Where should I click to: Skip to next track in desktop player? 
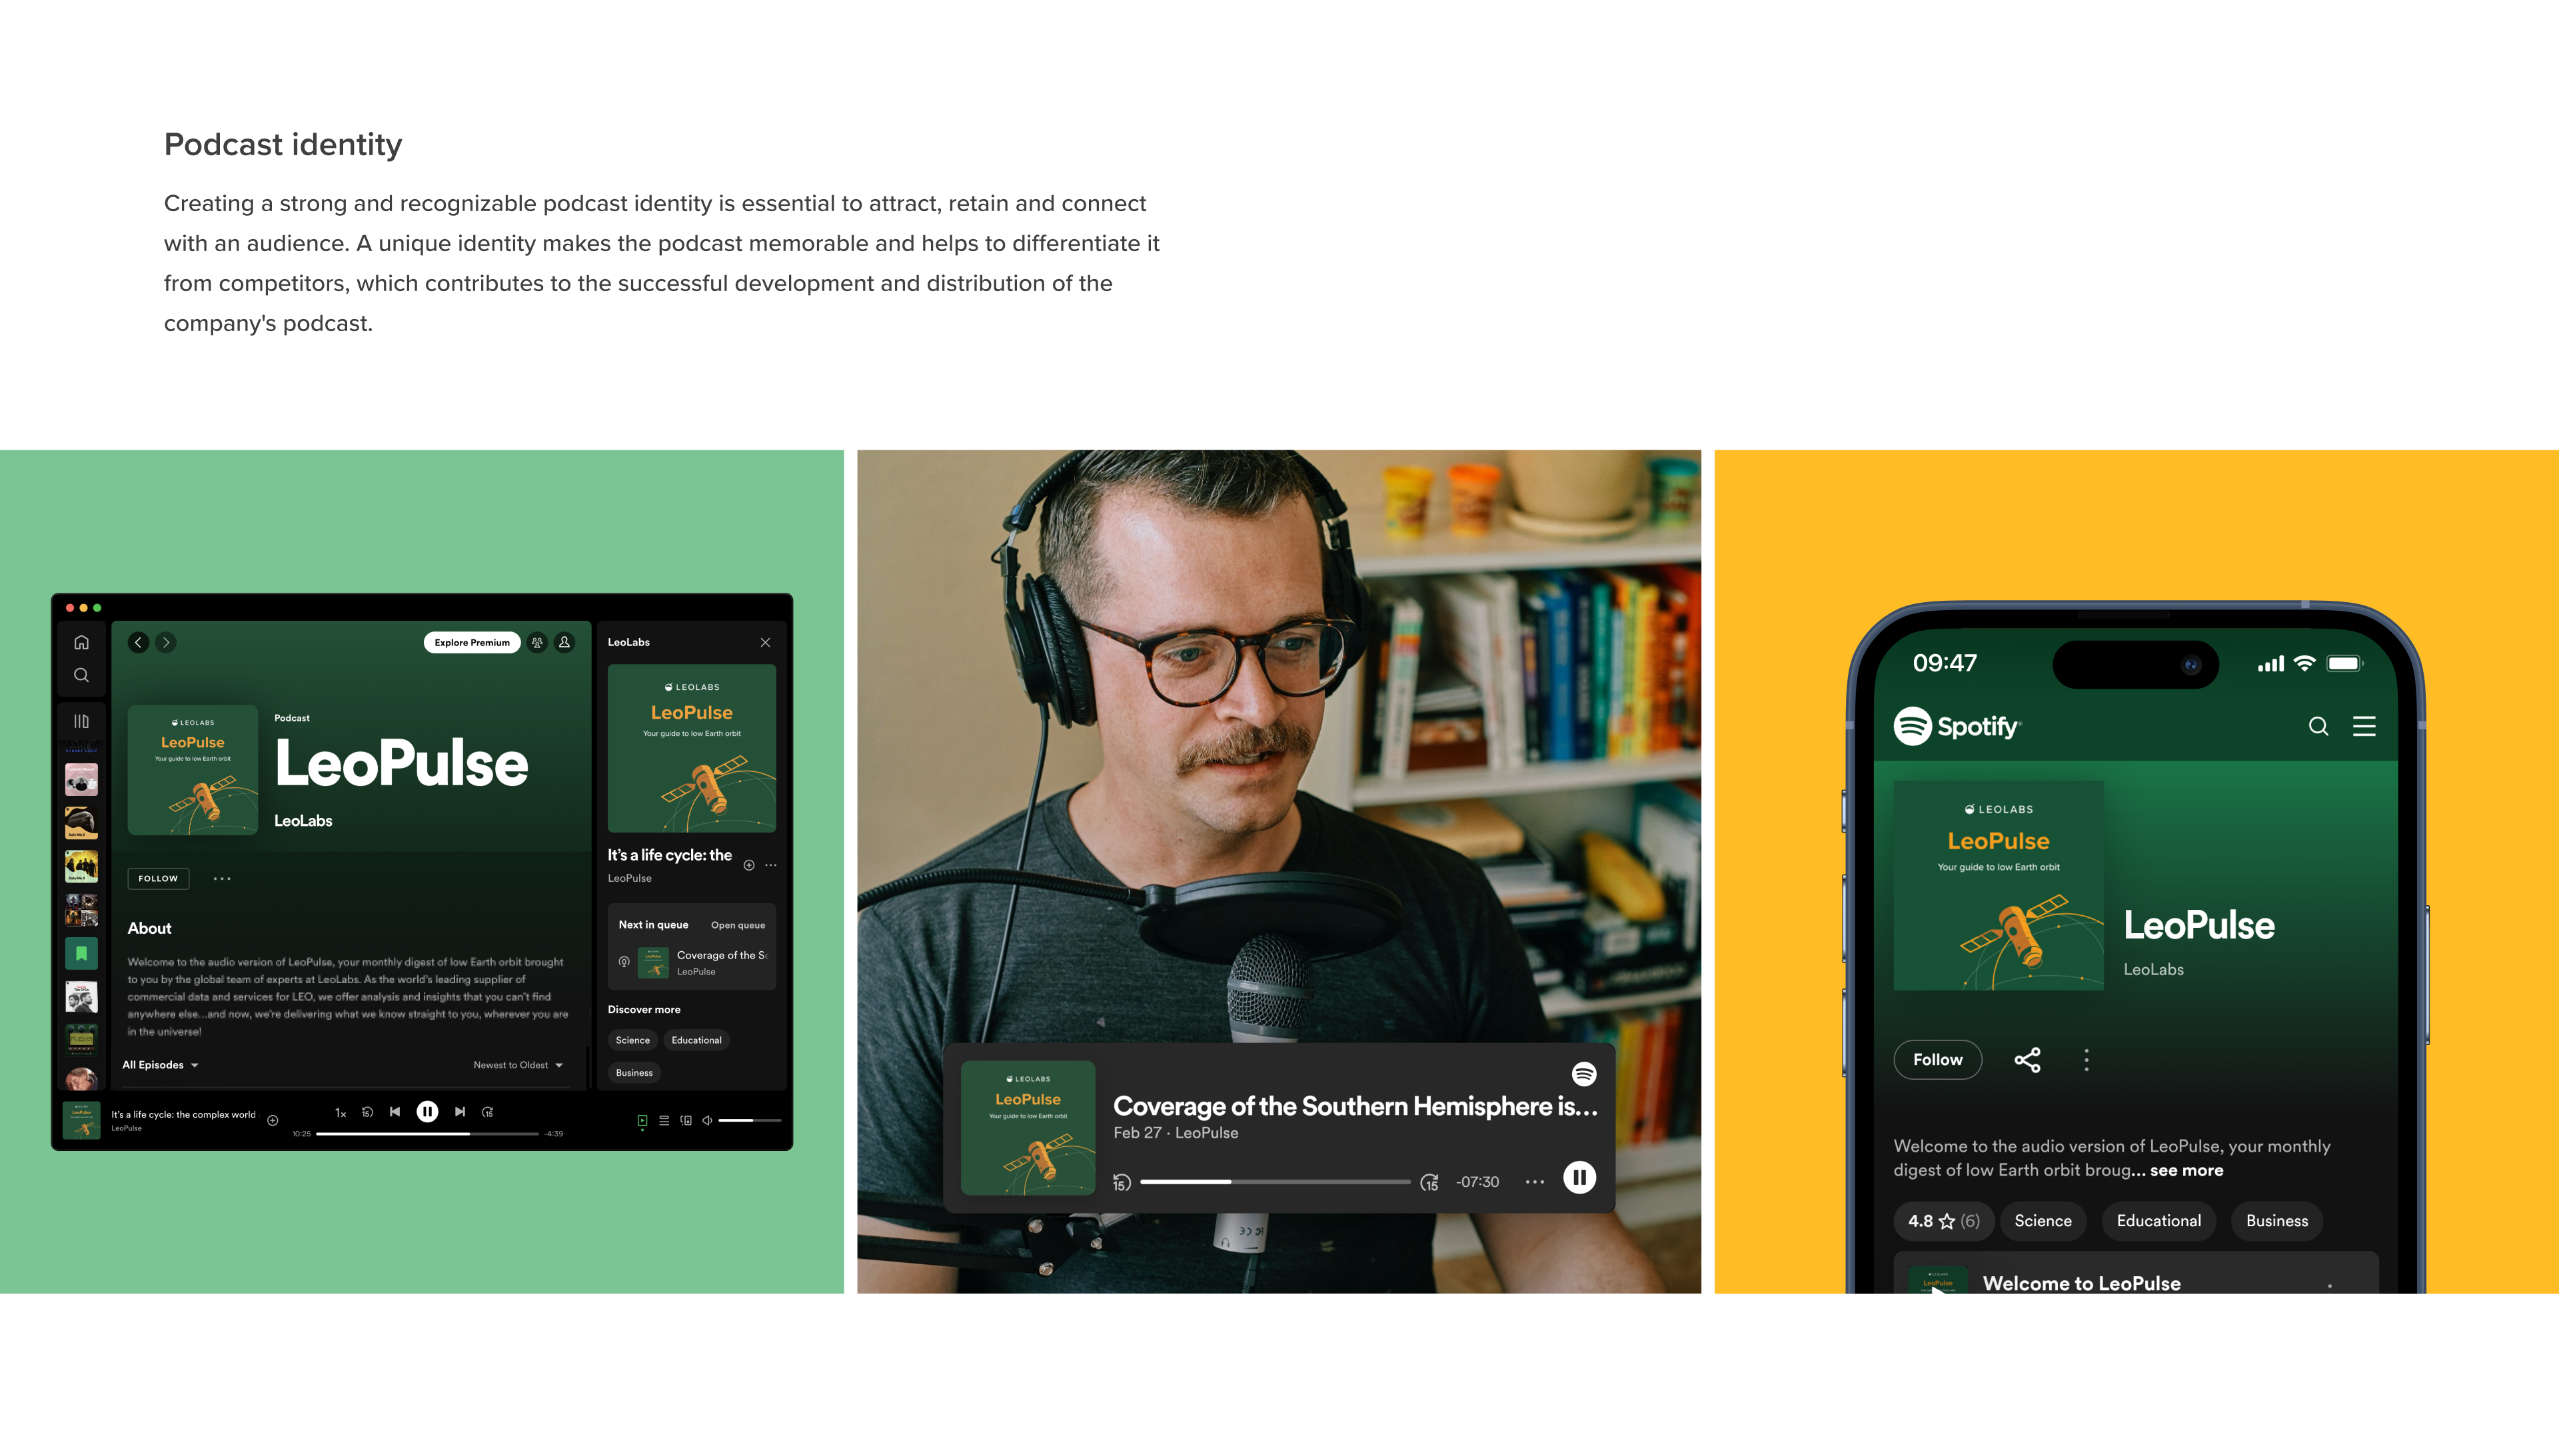point(459,1111)
